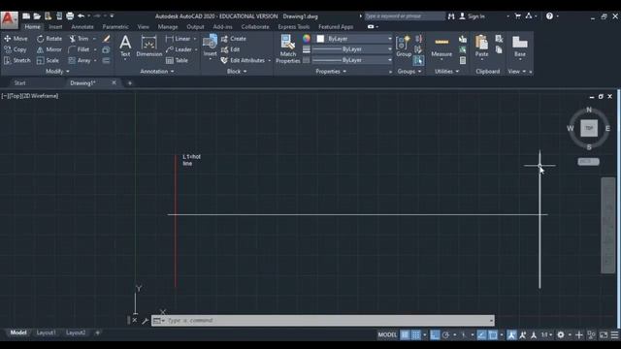Expand the Groups panel

409,71
